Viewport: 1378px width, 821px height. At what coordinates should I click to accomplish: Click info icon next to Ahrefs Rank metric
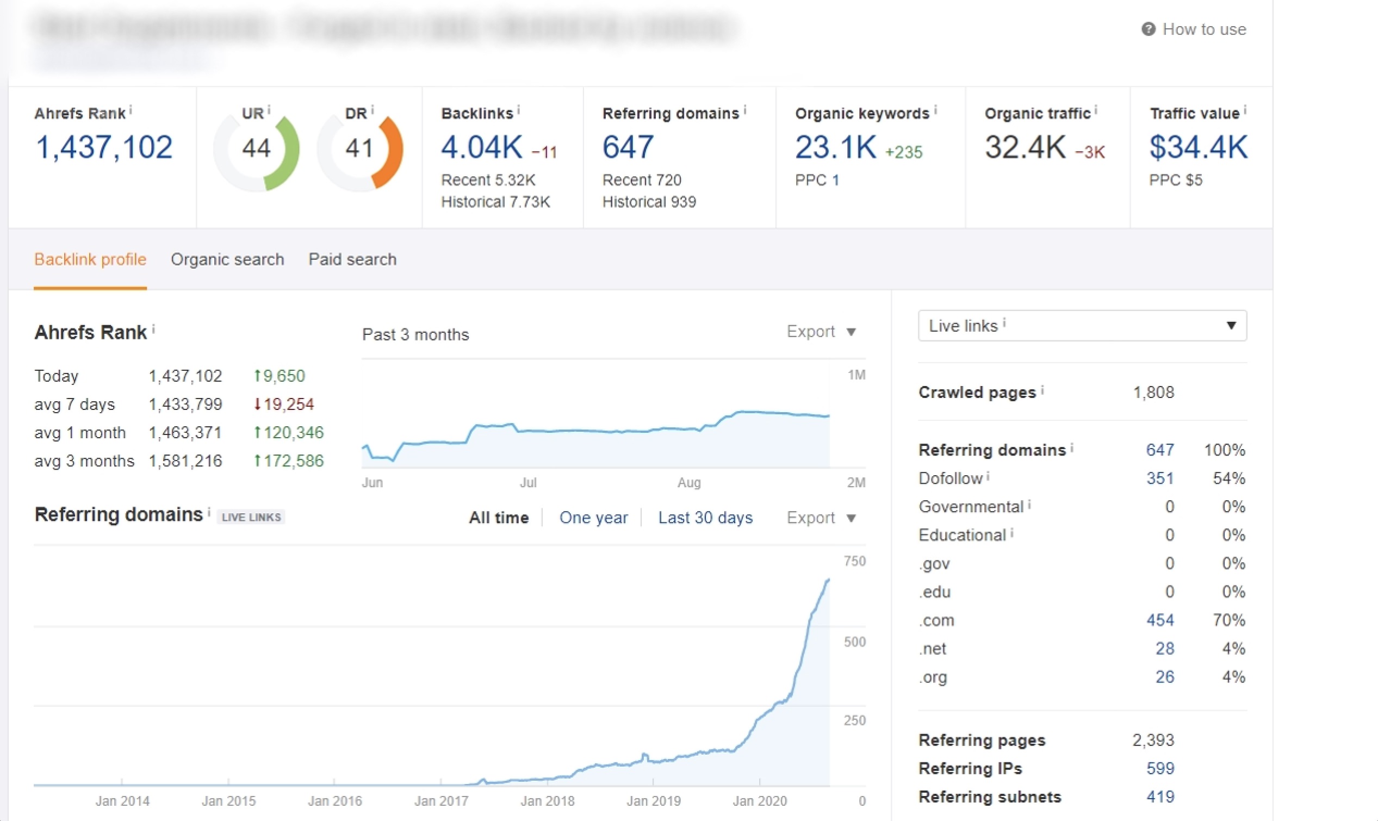131,109
